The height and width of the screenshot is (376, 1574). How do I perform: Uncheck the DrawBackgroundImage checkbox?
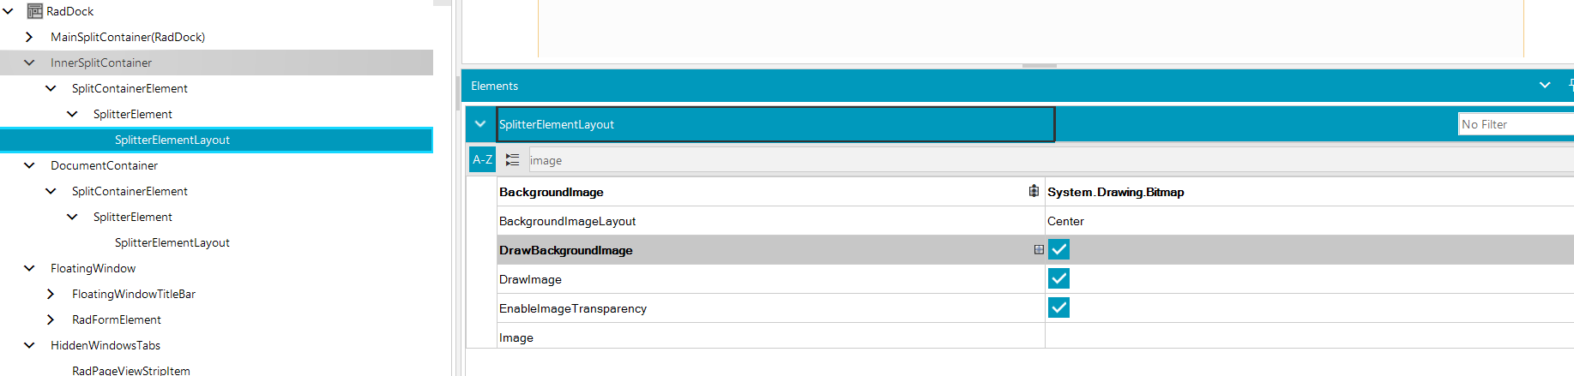[1058, 250]
